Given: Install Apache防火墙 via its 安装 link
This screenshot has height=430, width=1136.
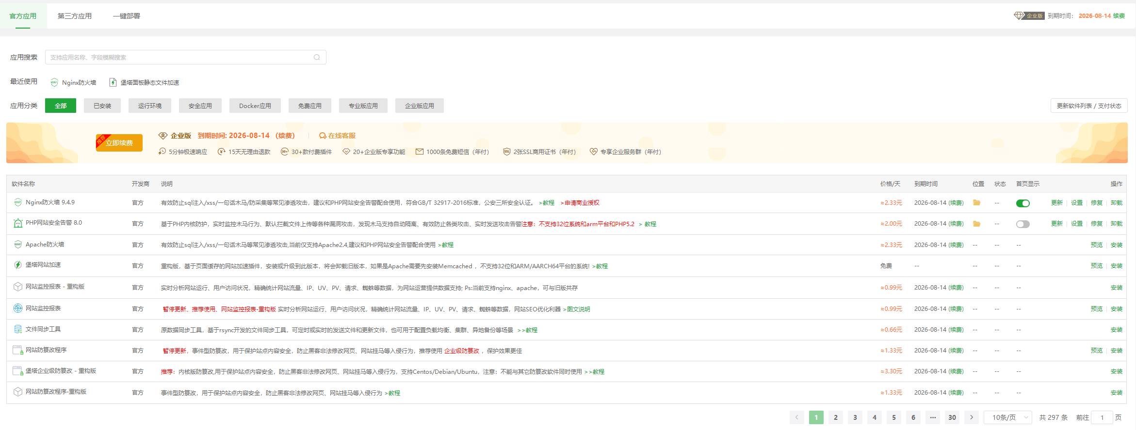Looking at the screenshot, I should 1117,245.
